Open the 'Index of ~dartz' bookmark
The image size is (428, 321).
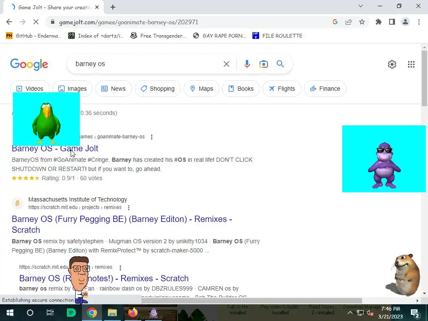tap(96, 36)
